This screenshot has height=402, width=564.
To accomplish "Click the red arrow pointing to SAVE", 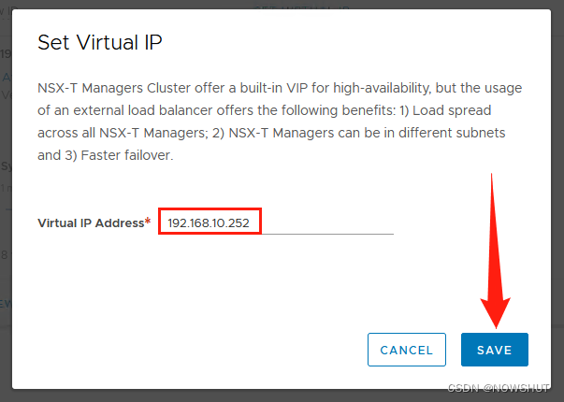I will (x=495, y=251).
